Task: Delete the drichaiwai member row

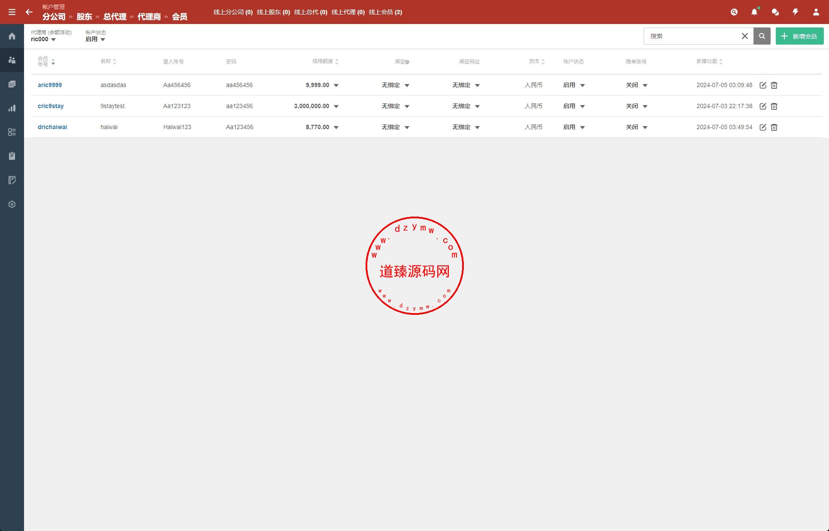Action: pos(774,127)
